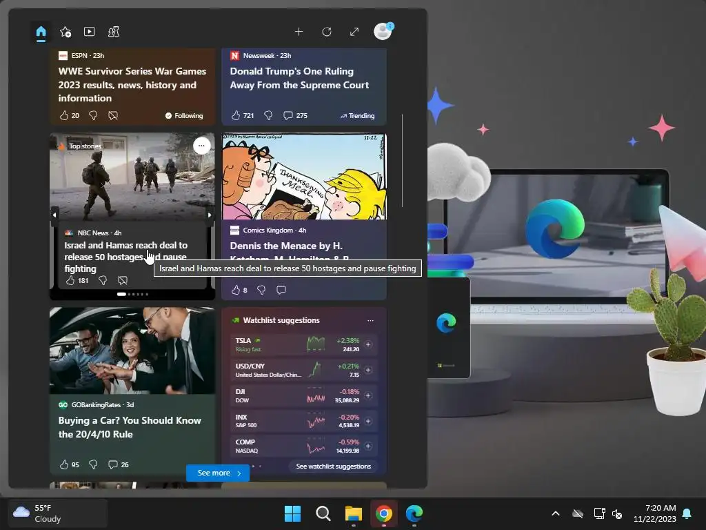This screenshot has height=530, width=706.
Task: Open the muted volume tray icon
Action: tap(617, 513)
